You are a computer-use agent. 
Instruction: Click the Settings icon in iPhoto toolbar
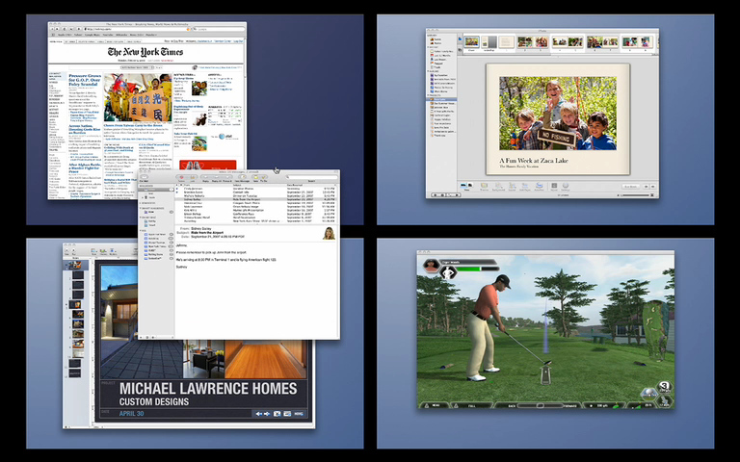click(566, 185)
